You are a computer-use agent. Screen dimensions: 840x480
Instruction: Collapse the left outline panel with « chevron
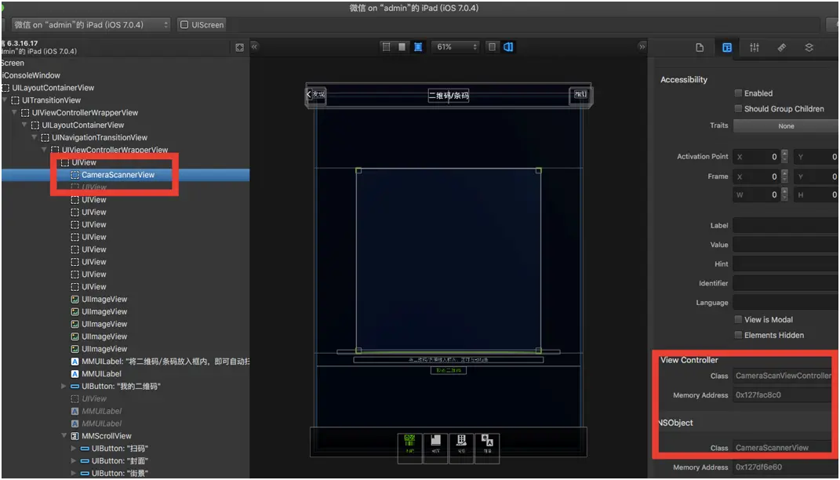(x=254, y=47)
